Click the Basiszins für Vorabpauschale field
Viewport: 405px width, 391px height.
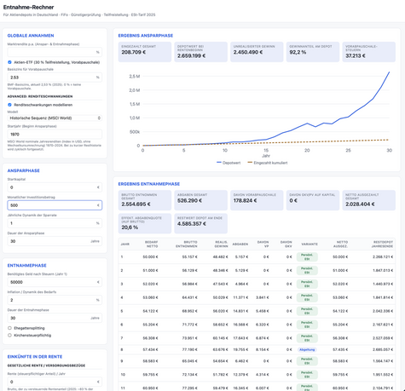point(55,78)
